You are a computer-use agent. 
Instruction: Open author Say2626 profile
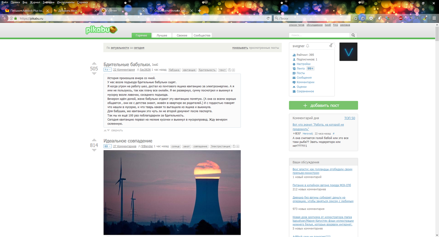(145, 70)
